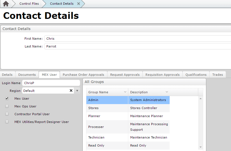
Task: Switch to the Trades tab
Action: coord(217,75)
